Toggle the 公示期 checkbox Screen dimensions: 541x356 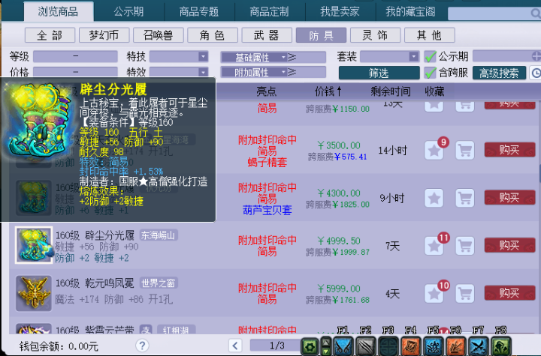coord(430,56)
